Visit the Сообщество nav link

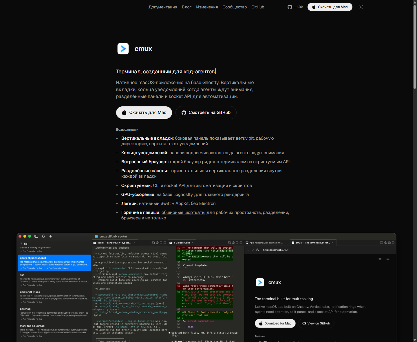[235, 7]
